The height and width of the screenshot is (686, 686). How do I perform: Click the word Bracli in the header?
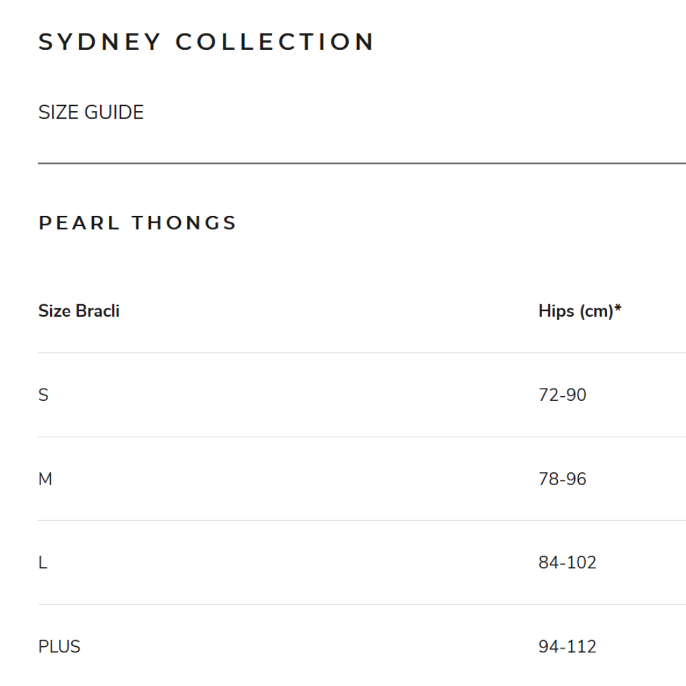point(97,310)
